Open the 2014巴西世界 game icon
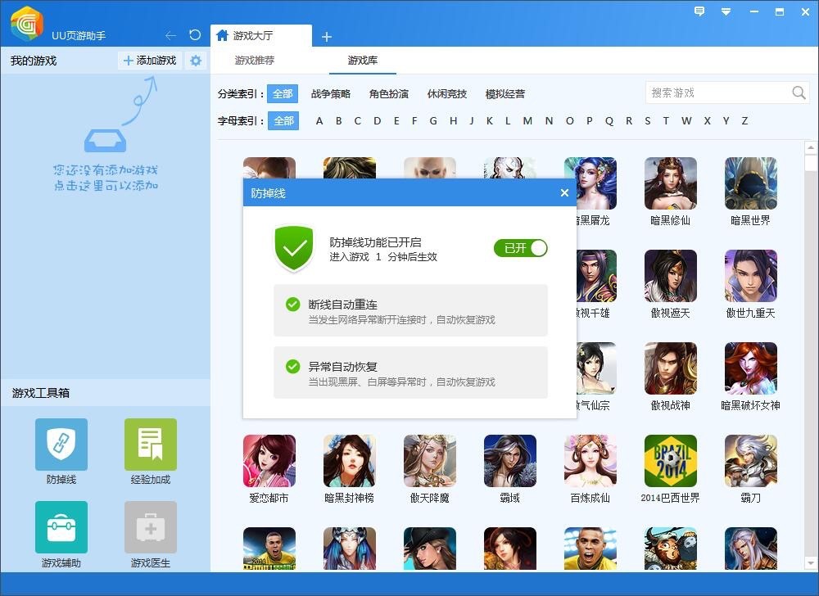Screen dimensions: 819x596 point(670,461)
